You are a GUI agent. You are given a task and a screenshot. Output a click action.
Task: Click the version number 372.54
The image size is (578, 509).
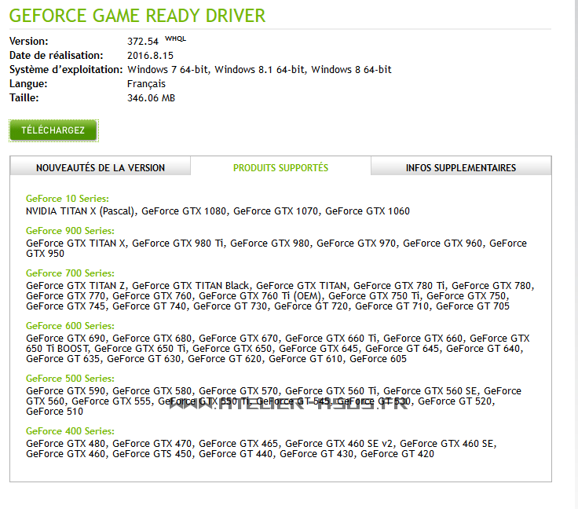tap(143, 41)
